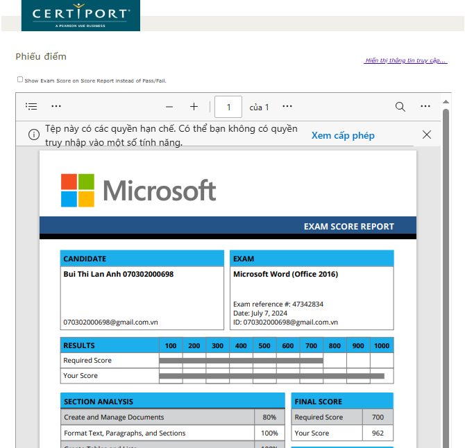Click the Your Score results bar
Viewport: 465px width, 448px height.
tap(271, 376)
